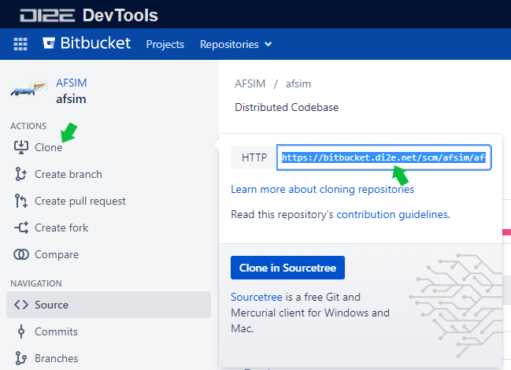Select the Clone action
Viewport: 511px width, 370px height.
[x=49, y=147]
